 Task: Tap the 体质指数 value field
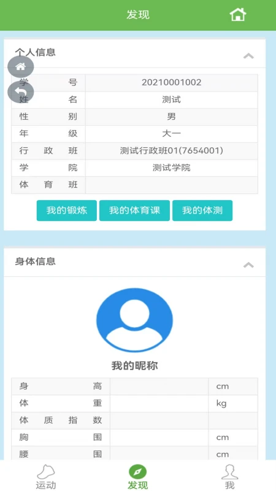click(x=159, y=420)
